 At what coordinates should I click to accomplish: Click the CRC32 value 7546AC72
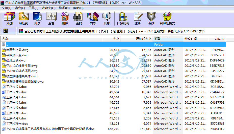coord(217,92)
